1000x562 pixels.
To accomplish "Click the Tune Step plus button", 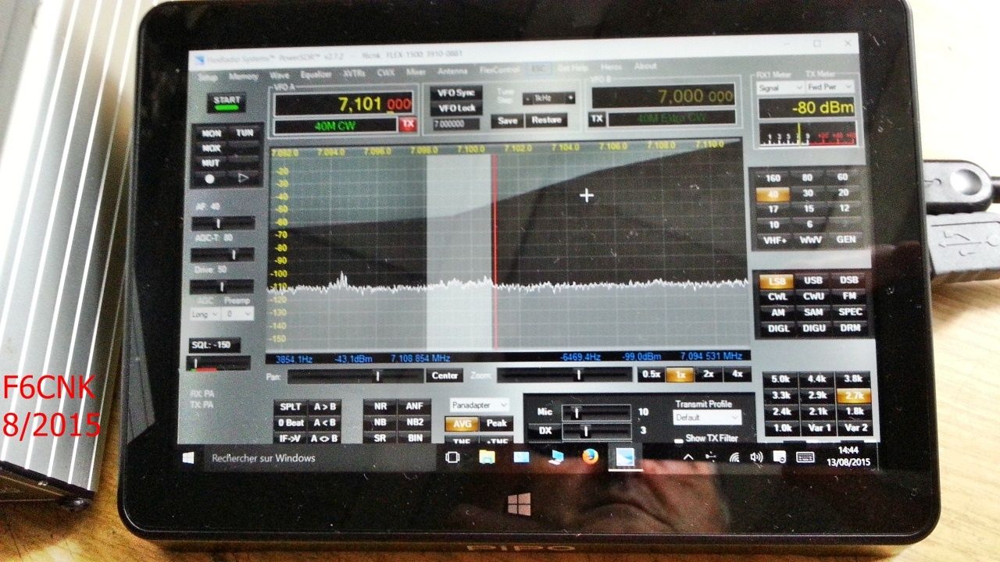I will 570,98.
